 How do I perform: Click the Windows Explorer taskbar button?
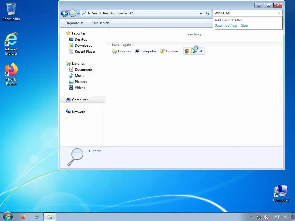pyautogui.click(x=50, y=217)
